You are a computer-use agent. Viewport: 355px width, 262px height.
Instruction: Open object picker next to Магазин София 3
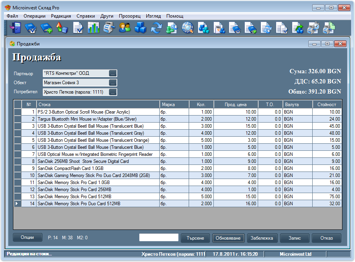click(x=113, y=83)
